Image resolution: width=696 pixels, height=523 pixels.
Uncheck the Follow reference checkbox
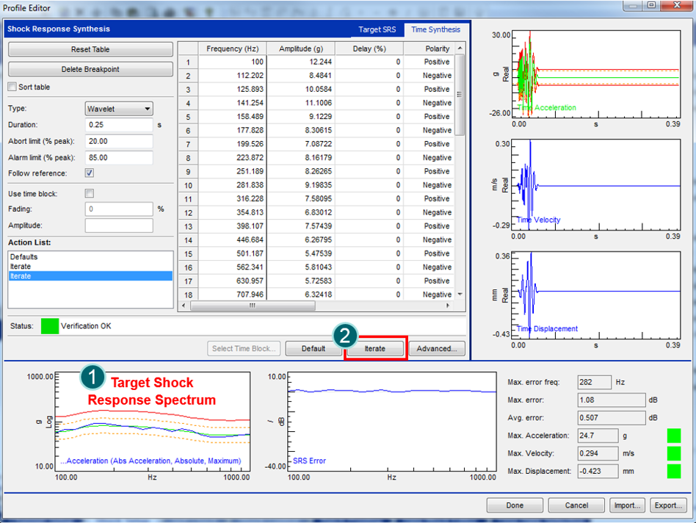pos(90,173)
